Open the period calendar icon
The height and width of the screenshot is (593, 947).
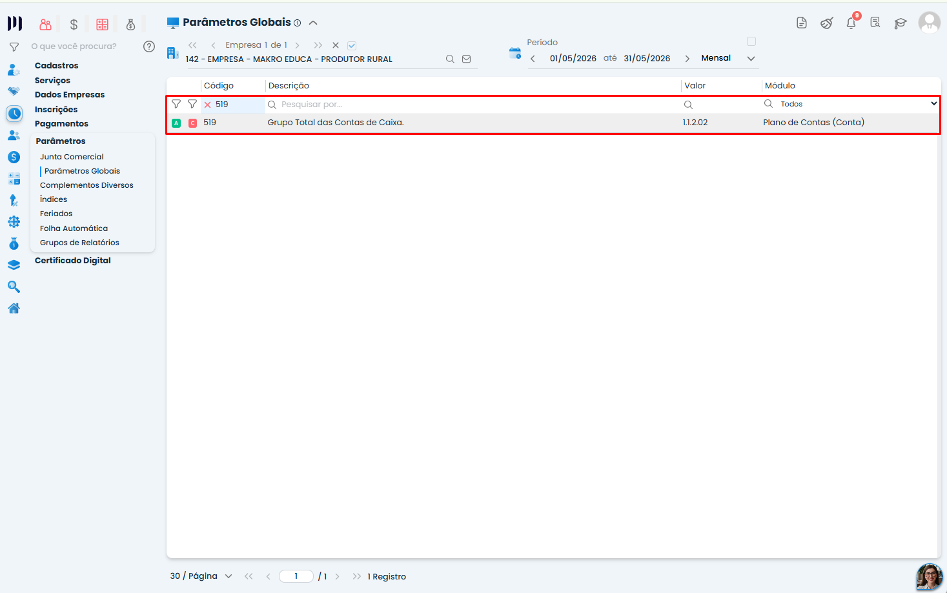(515, 53)
